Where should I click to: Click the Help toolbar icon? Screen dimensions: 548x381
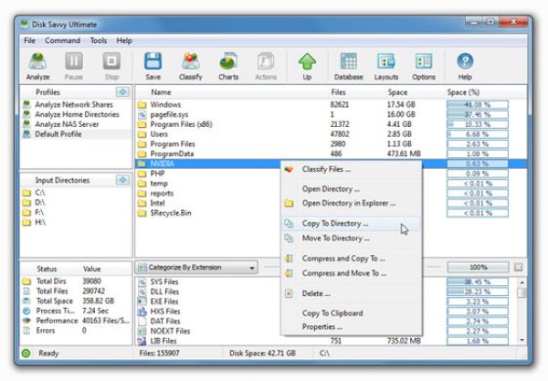tap(465, 66)
